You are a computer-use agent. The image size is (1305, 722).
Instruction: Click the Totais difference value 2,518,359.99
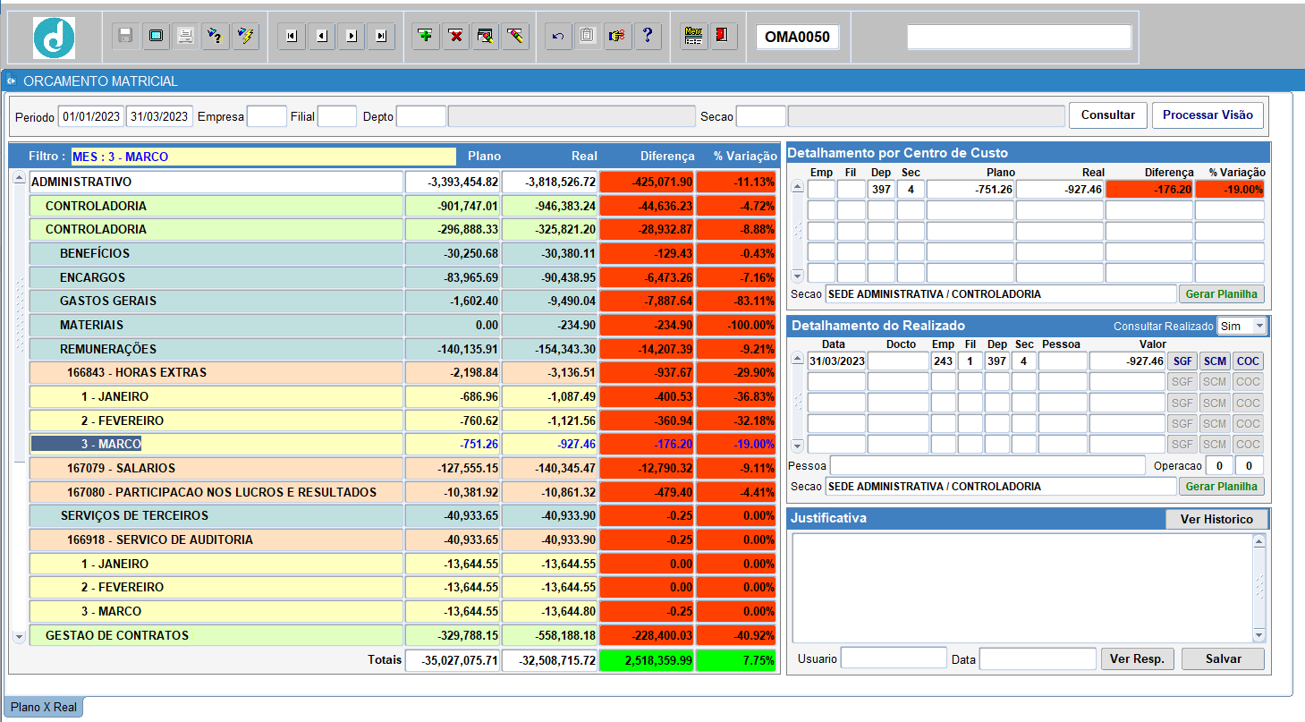pyautogui.click(x=647, y=660)
